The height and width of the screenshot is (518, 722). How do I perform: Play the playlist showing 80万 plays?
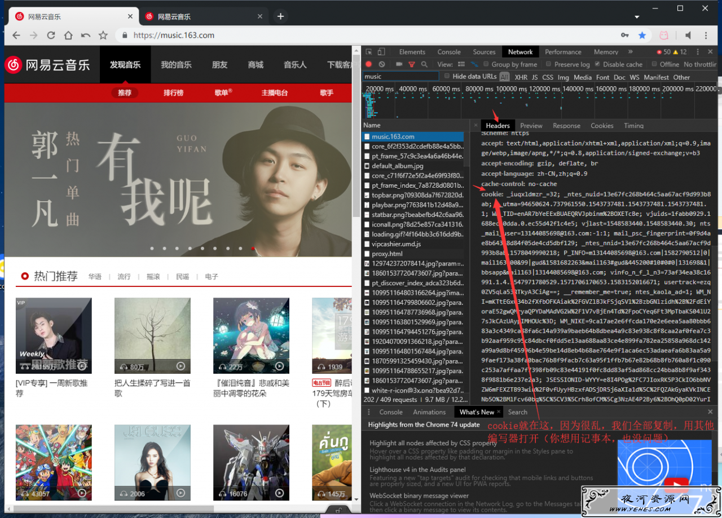pyautogui.click(x=180, y=366)
